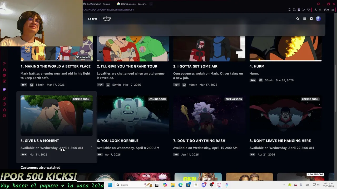Click the send/flow arrow icon
Screen dimensions: 337x189
click(304, 10)
